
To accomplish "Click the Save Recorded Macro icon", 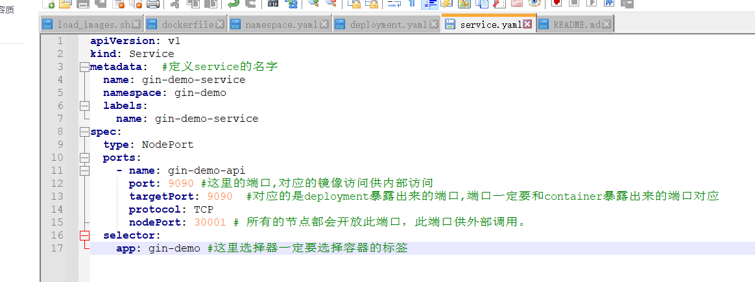I will pyautogui.click(x=627, y=4).
